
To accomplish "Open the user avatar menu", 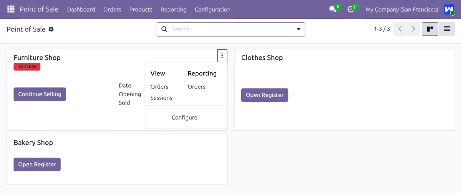I will 449,9.
